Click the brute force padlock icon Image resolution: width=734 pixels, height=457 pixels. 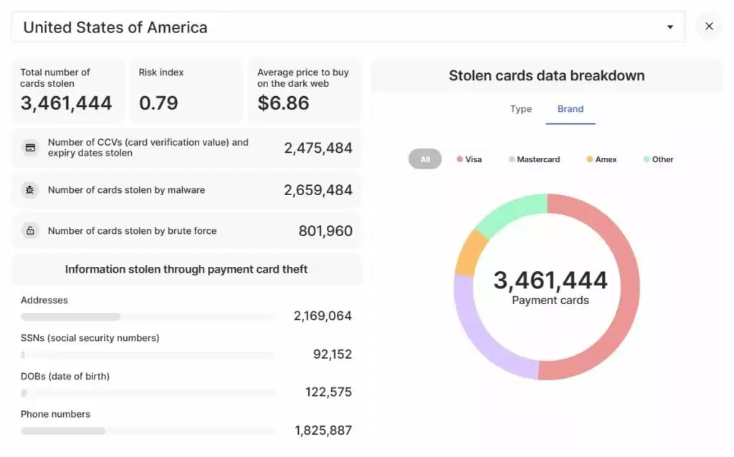30,230
